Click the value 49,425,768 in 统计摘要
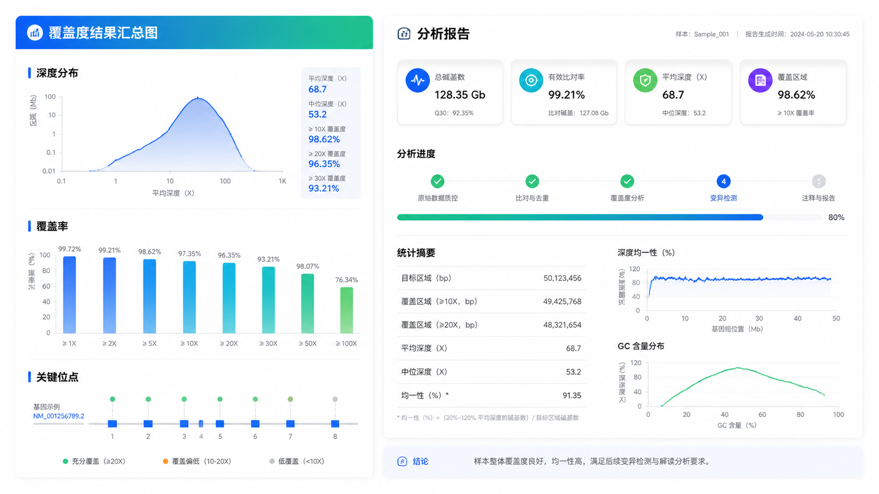This screenshot has width=879, height=494. (x=562, y=301)
